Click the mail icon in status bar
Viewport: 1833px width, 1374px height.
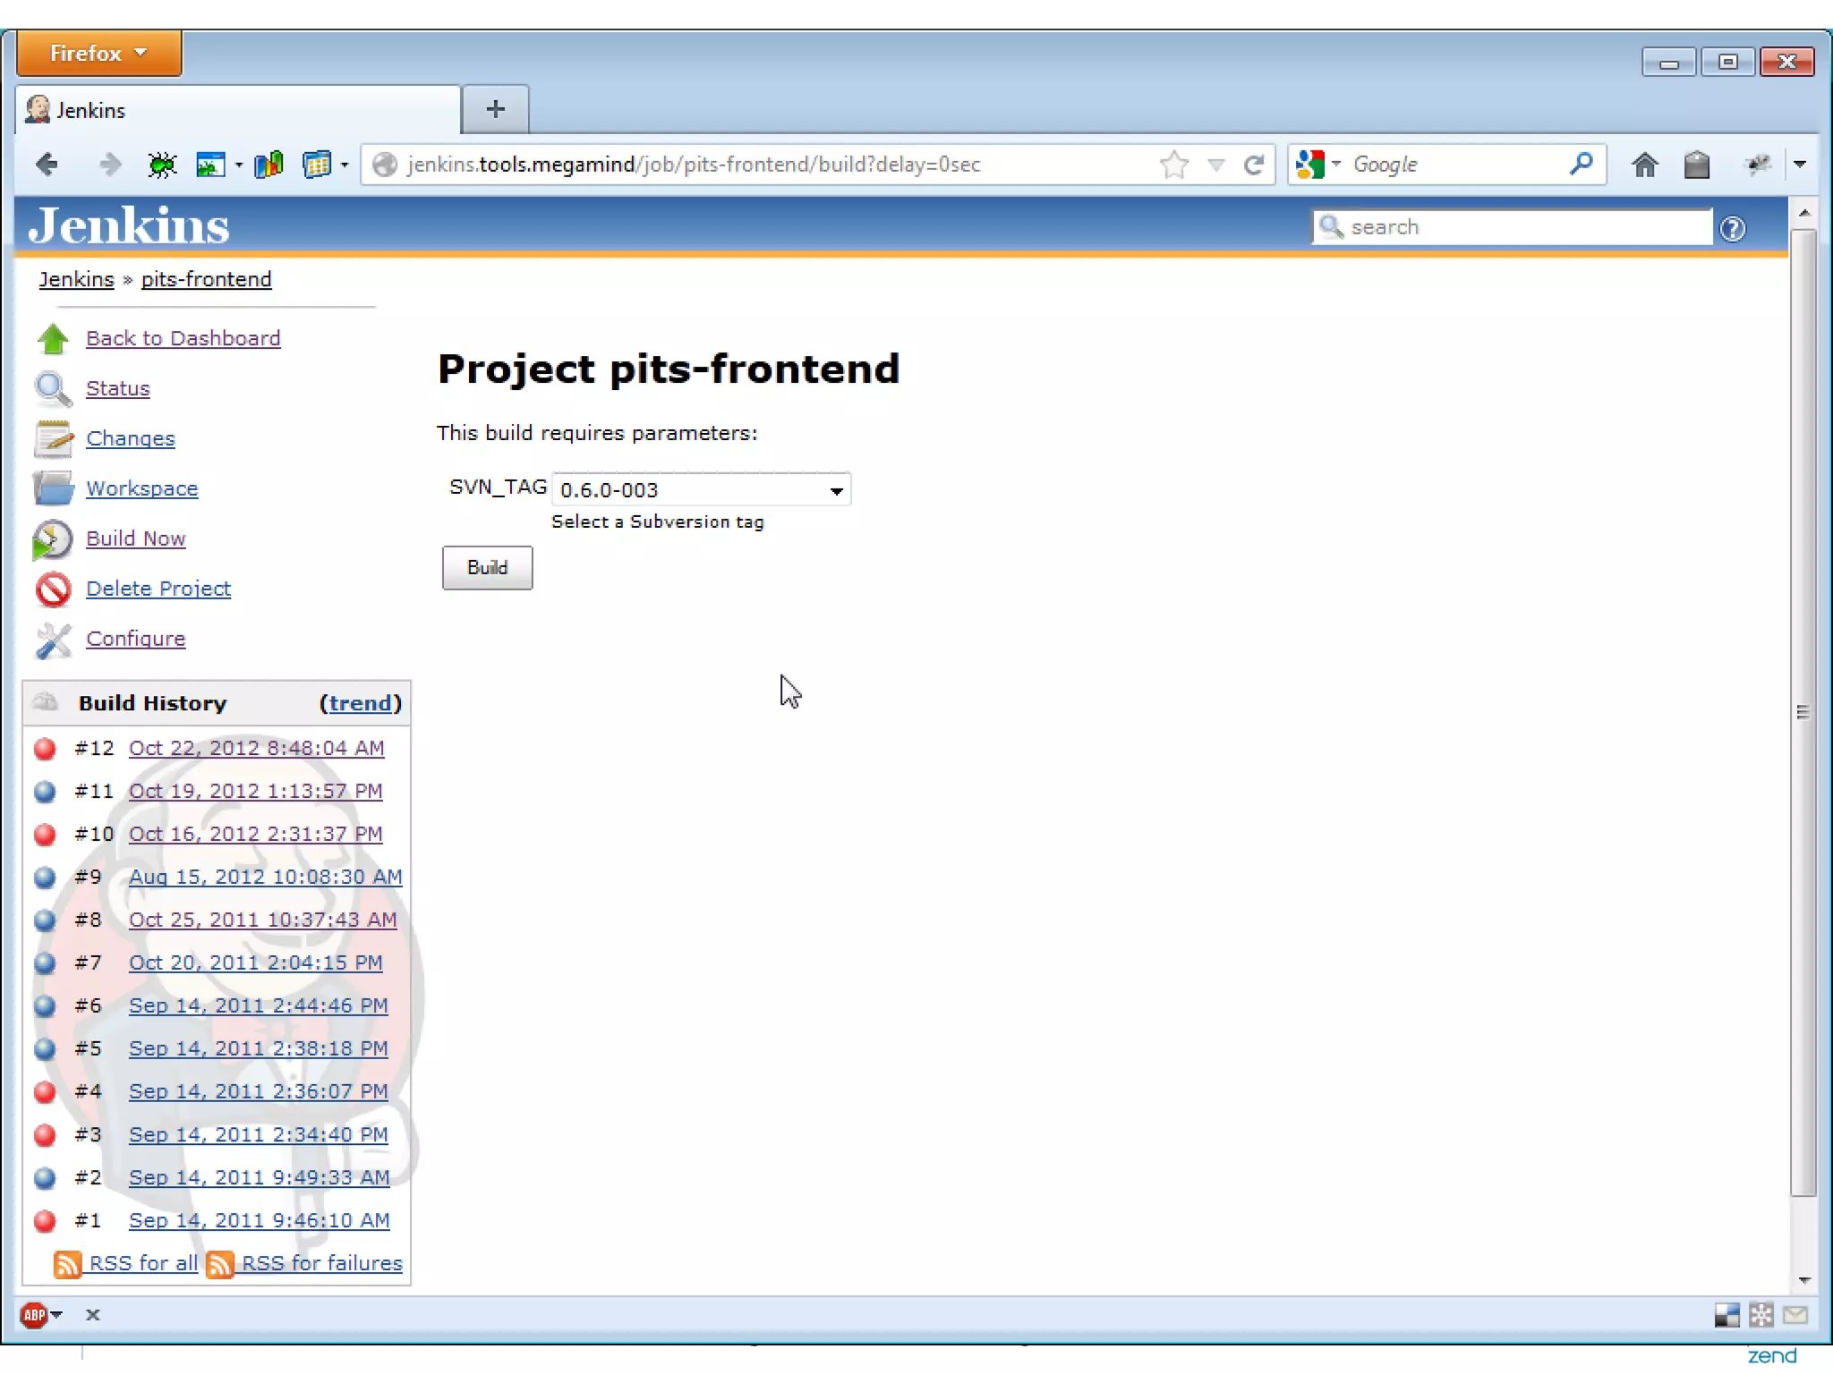[1795, 1315]
